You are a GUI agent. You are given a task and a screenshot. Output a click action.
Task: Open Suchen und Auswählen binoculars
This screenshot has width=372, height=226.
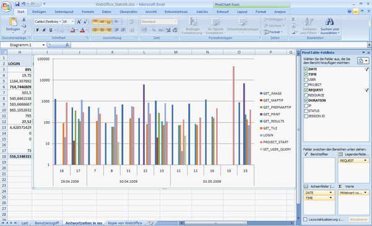(x=329, y=26)
